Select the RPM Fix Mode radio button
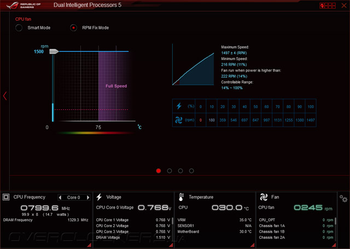Image resolution: width=350 pixels, height=249 pixels. 73,28
